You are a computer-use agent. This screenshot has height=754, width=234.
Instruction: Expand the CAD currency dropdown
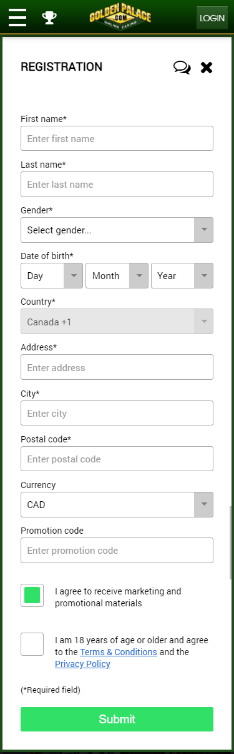click(x=117, y=504)
